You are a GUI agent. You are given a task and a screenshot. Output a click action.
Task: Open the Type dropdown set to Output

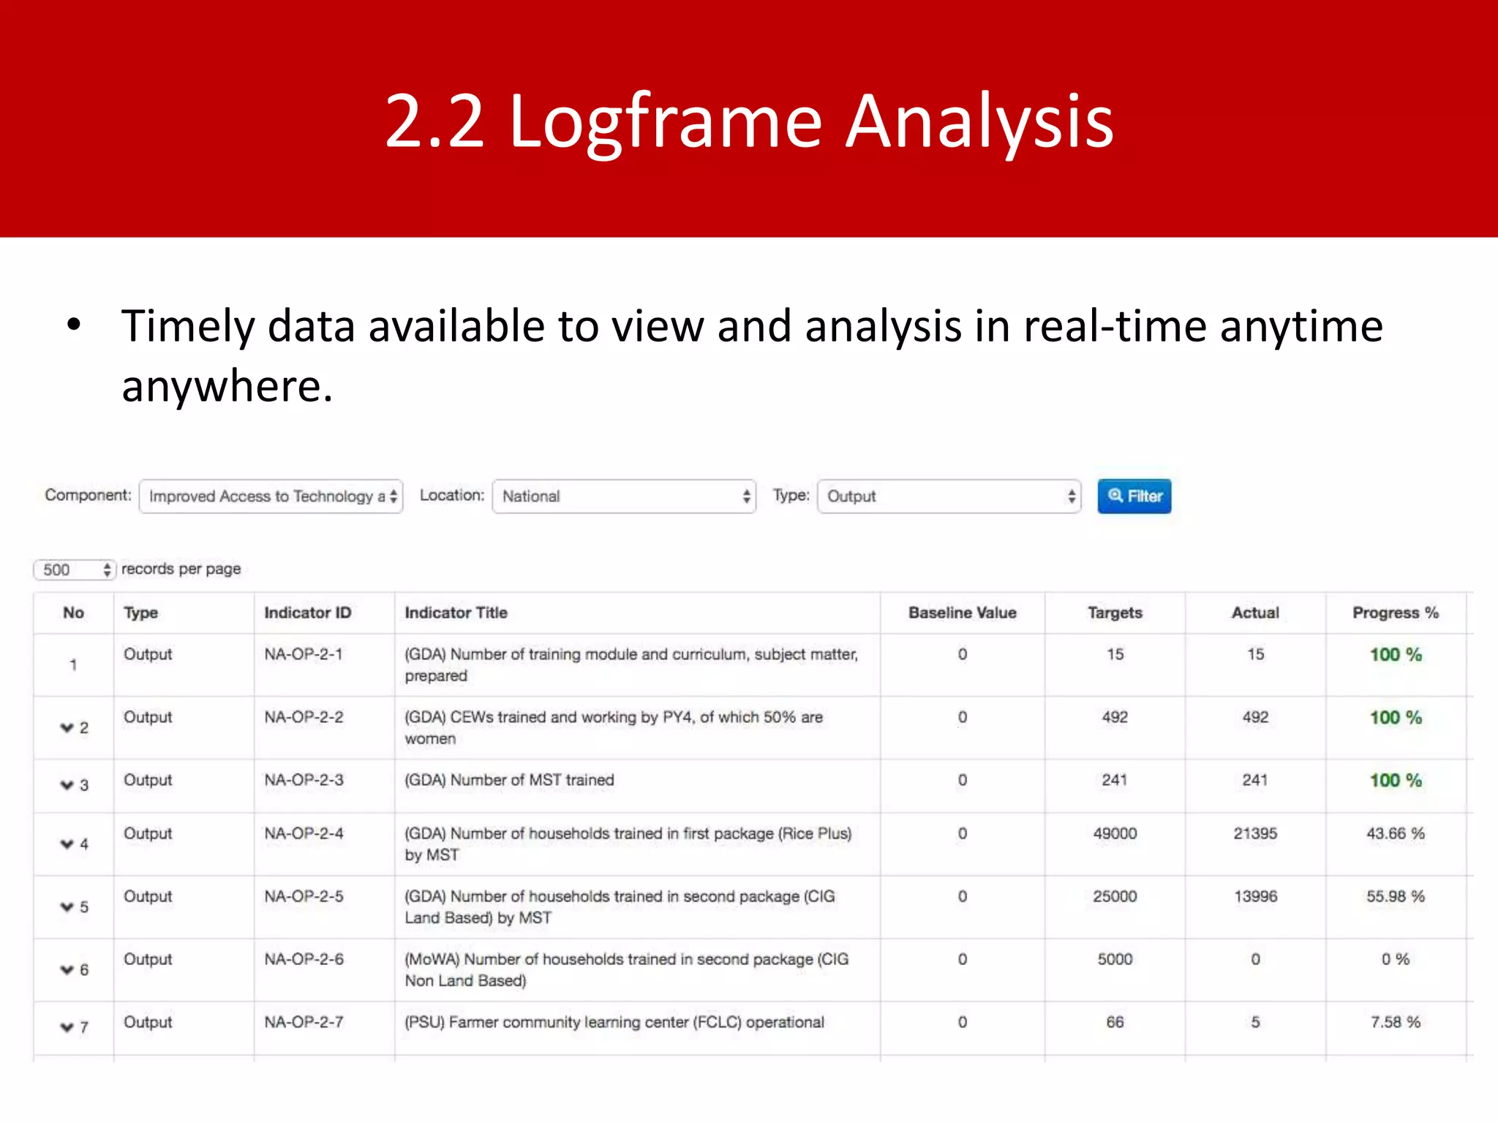pyautogui.click(x=949, y=496)
